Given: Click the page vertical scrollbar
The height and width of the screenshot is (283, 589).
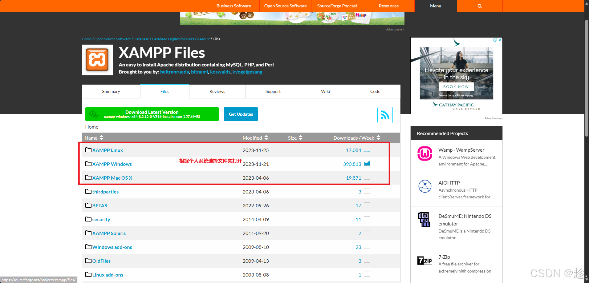Looking at the screenshot, I should 587,78.
